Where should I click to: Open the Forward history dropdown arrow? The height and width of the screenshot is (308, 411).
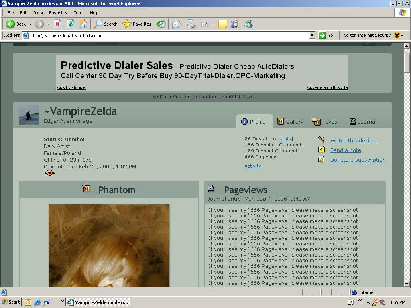click(x=48, y=24)
